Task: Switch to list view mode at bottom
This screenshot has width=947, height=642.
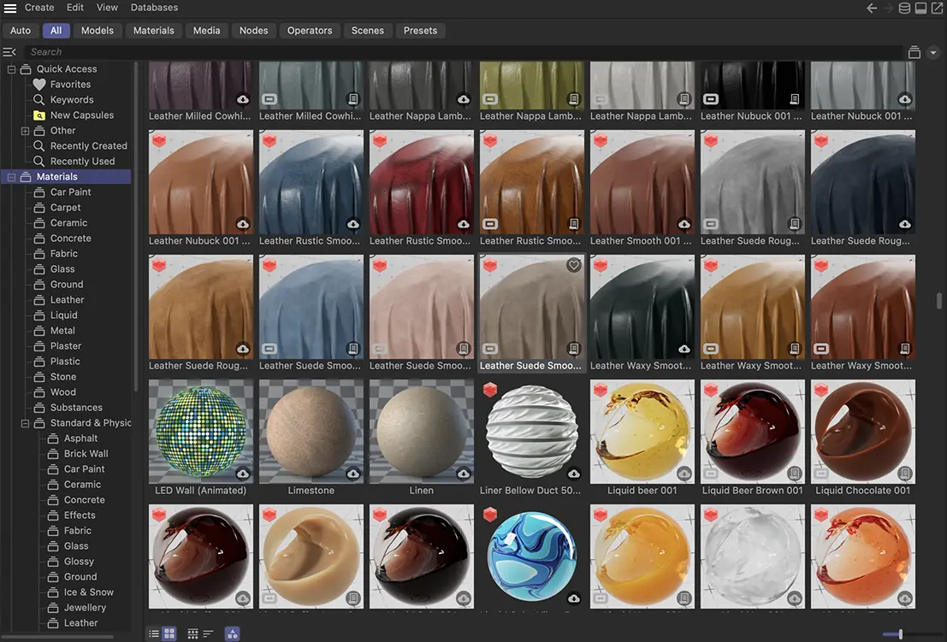Action: tap(153, 633)
